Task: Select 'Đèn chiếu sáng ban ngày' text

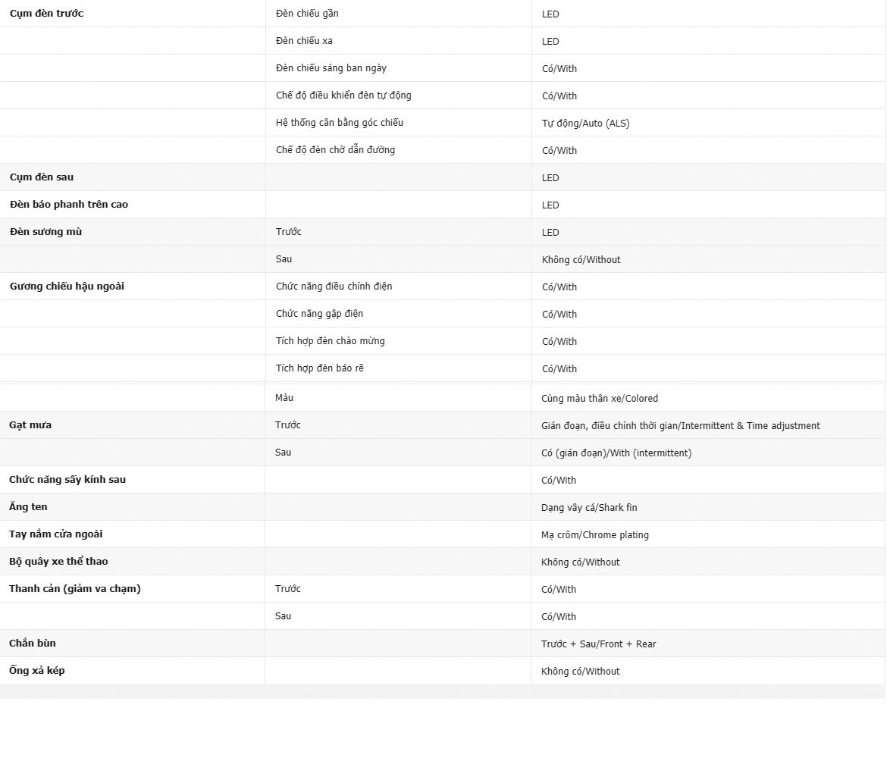Action: click(x=331, y=68)
